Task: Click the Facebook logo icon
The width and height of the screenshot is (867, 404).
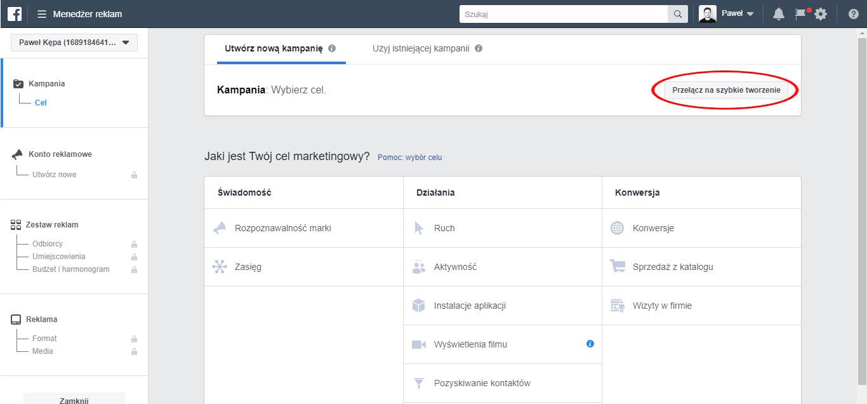Action: coord(15,14)
